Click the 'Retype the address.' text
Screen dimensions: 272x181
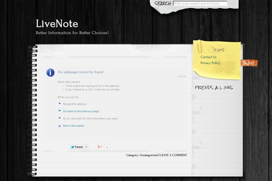75,104
